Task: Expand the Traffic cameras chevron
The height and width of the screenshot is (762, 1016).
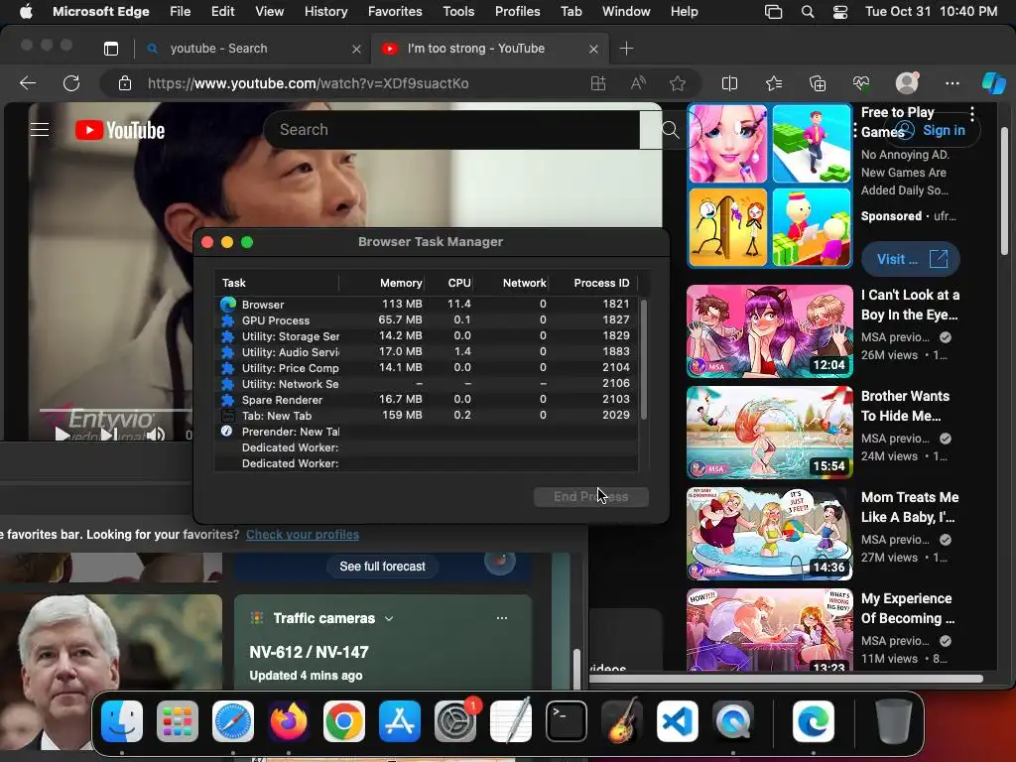Action: tap(389, 619)
